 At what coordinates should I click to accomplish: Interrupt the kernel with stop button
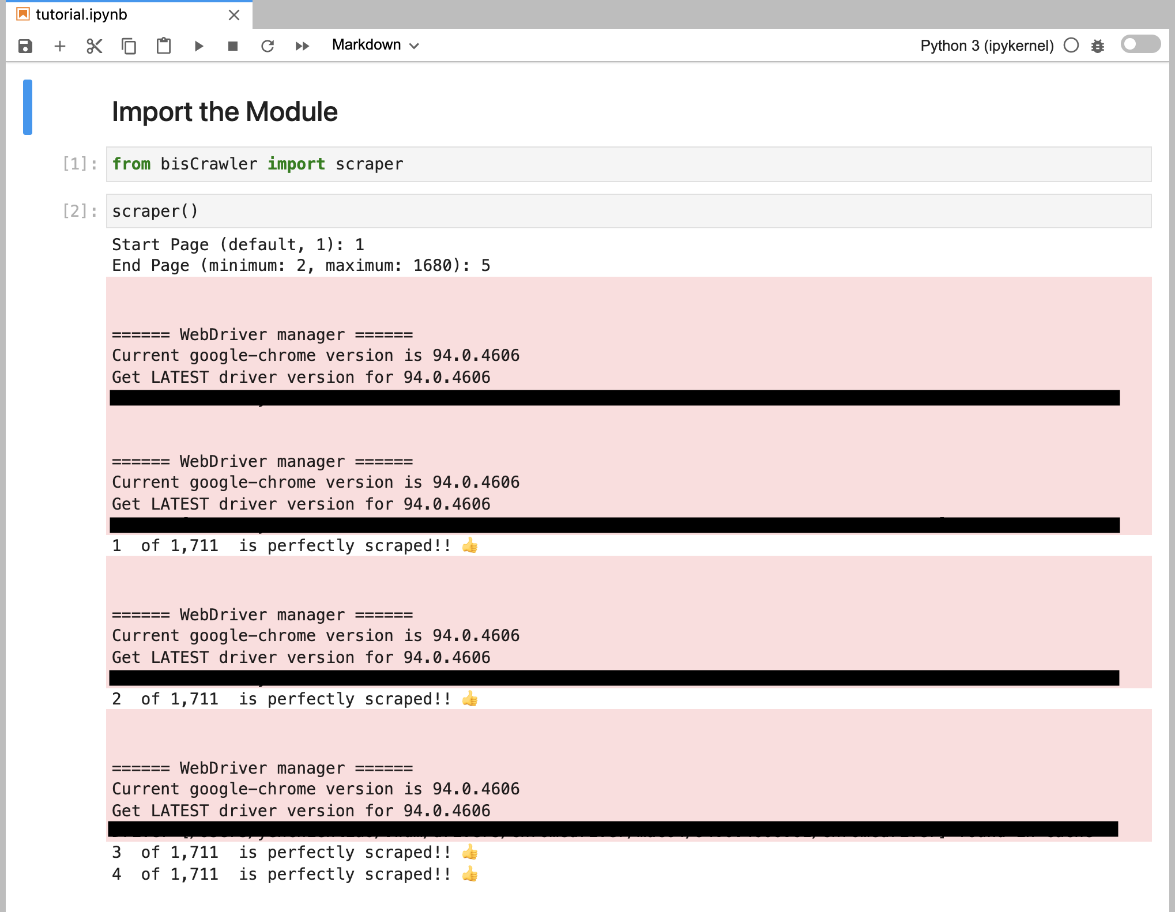click(233, 46)
